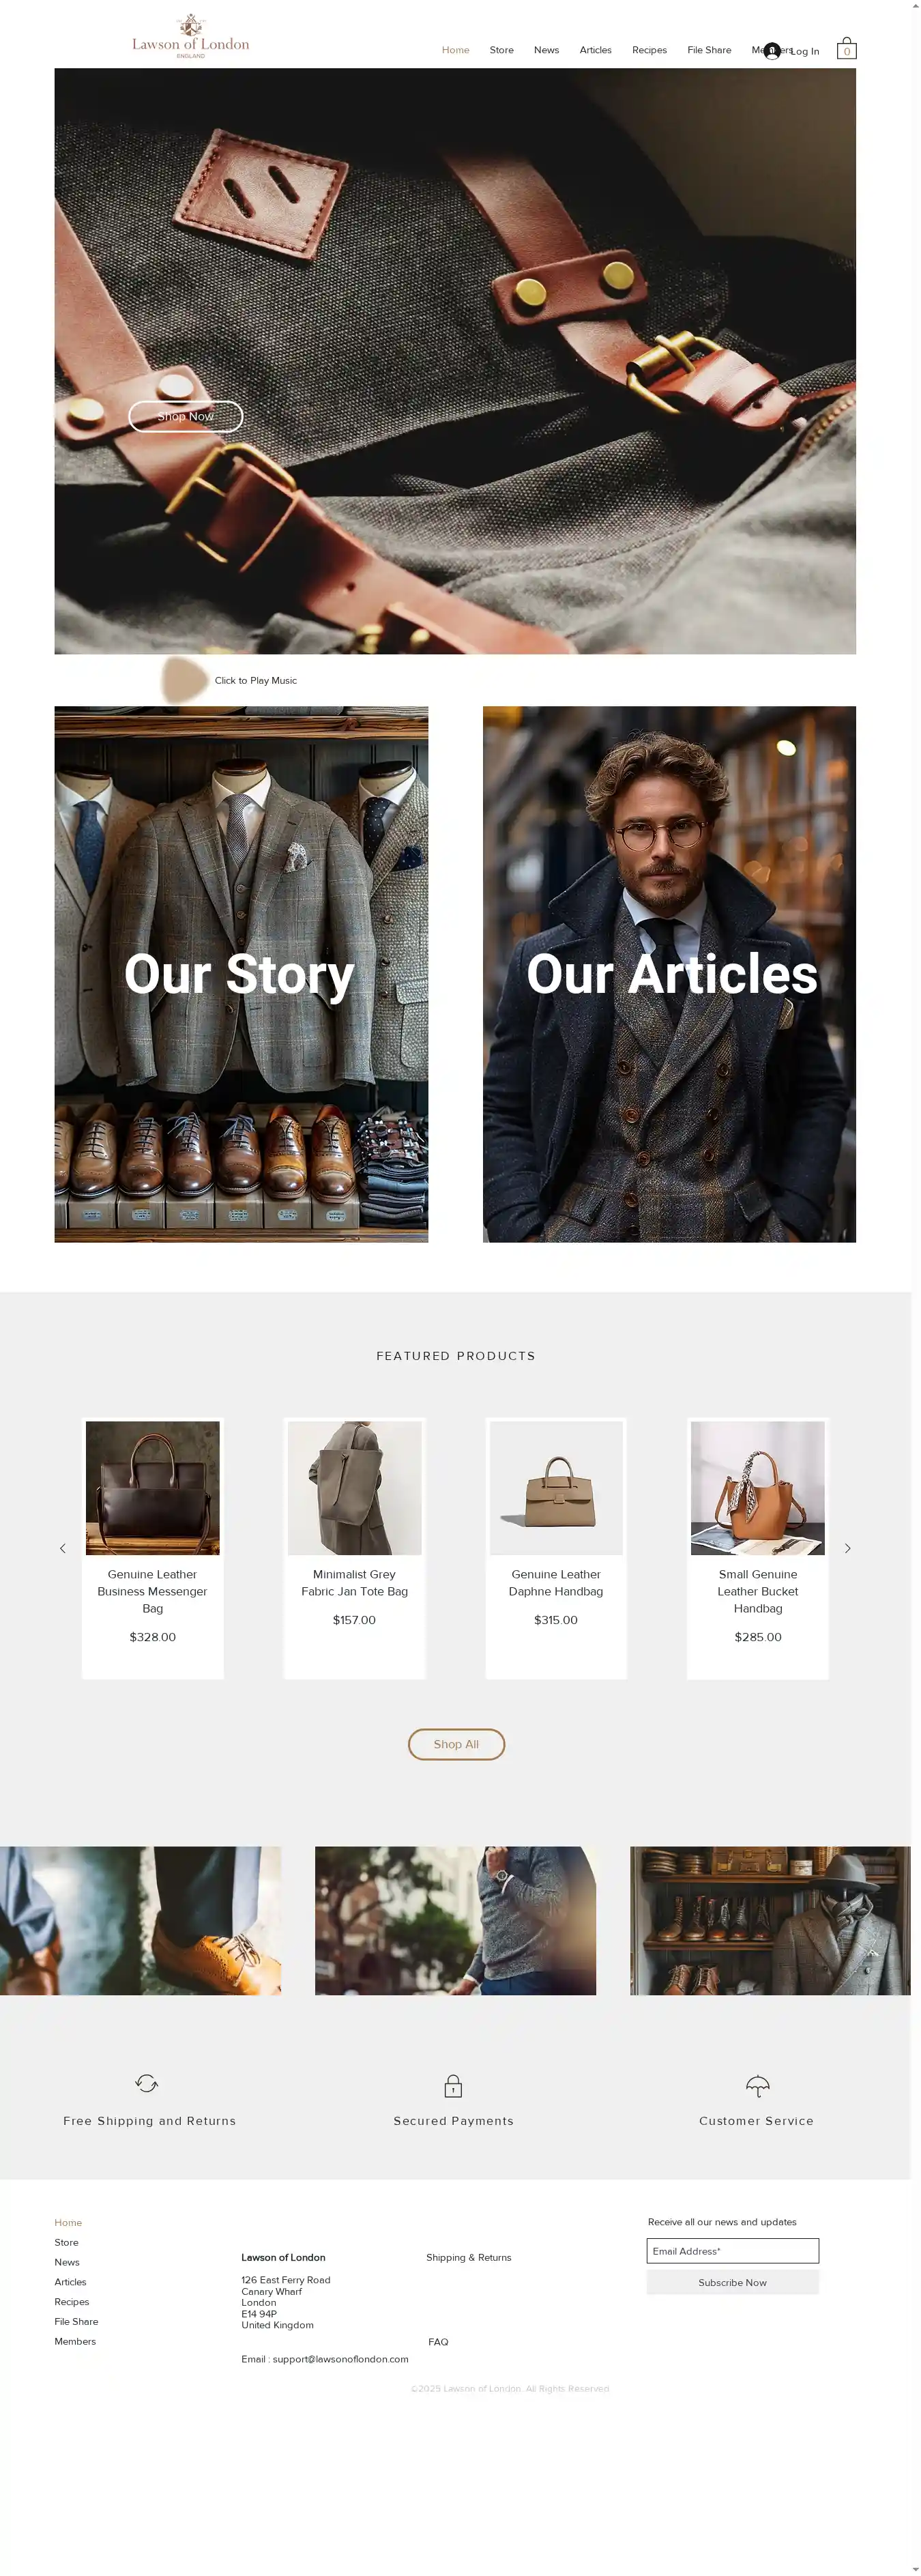Open the Store menu item
The height and width of the screenshot is (2576, 921).
tap(501, 50)
